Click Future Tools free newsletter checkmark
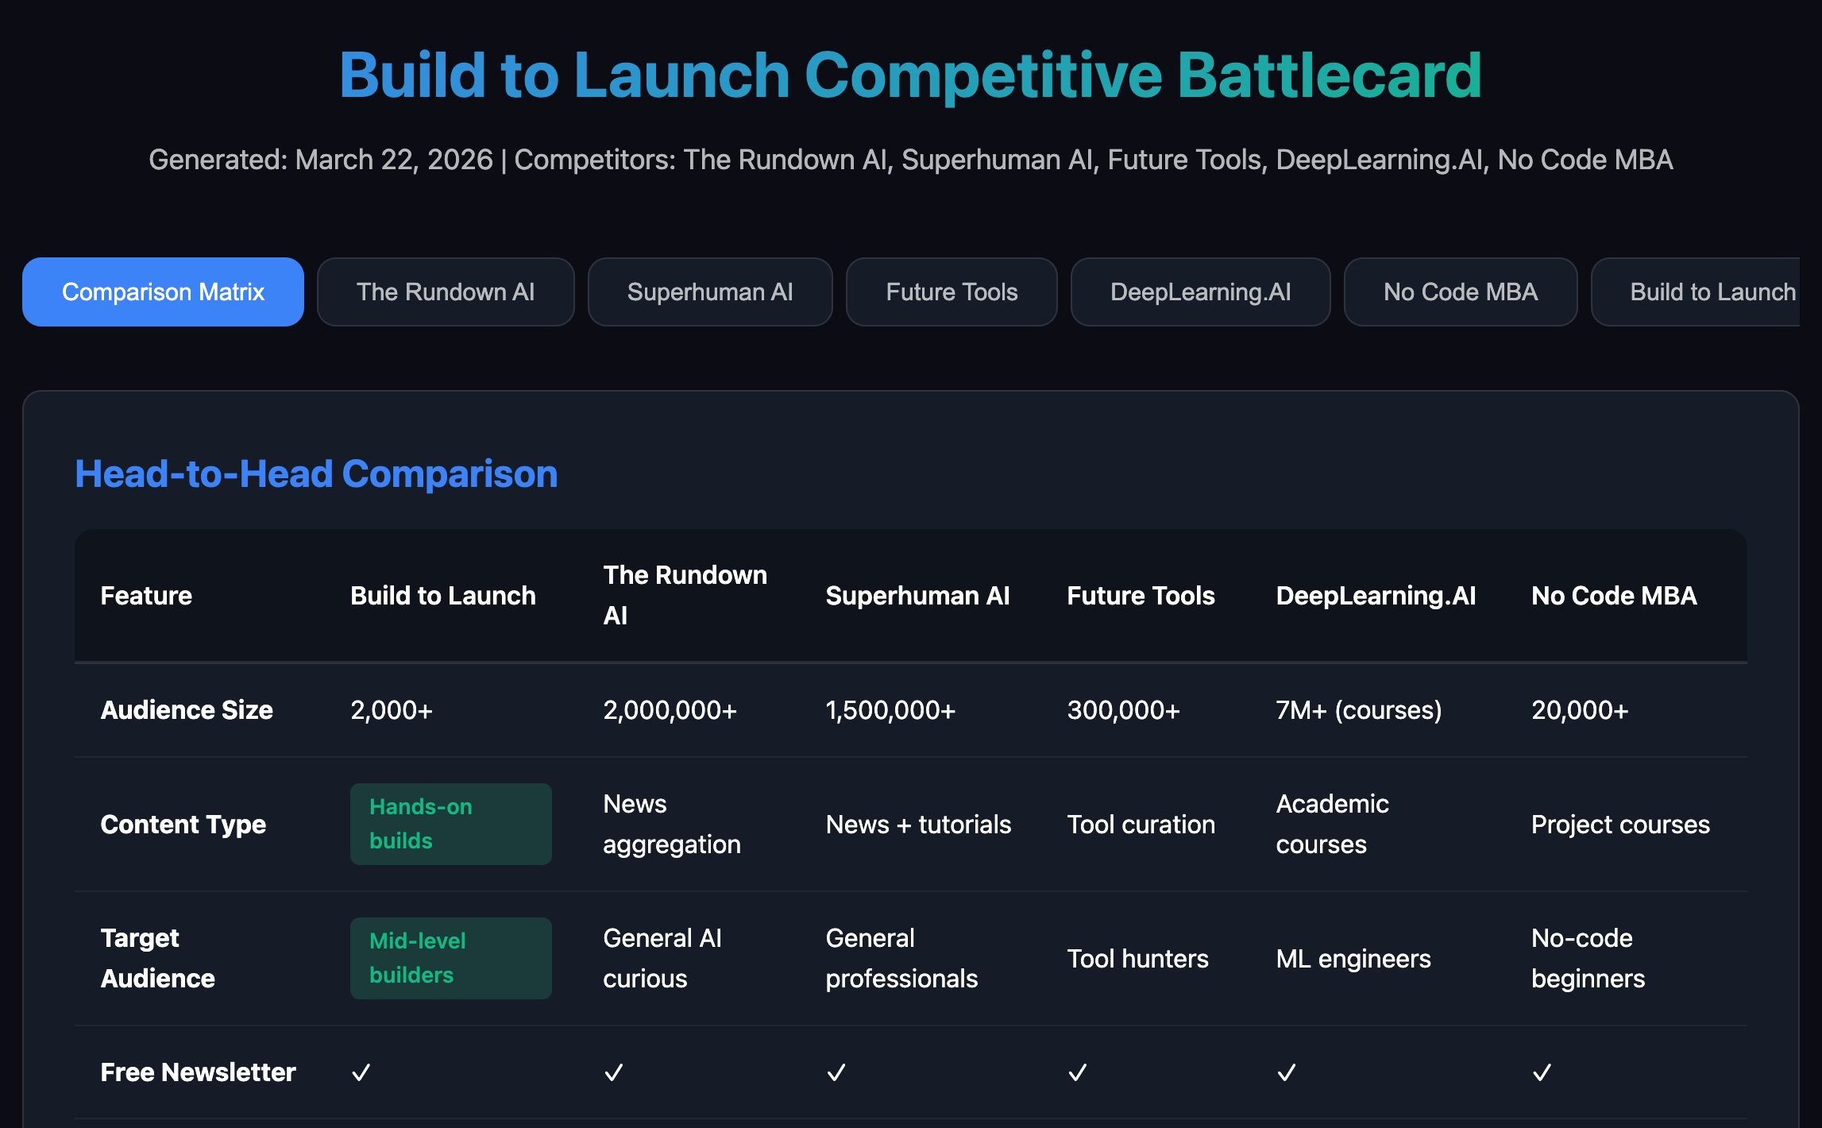The width and height of the screenshot is (1822, 1128). click(1078, 1072)
